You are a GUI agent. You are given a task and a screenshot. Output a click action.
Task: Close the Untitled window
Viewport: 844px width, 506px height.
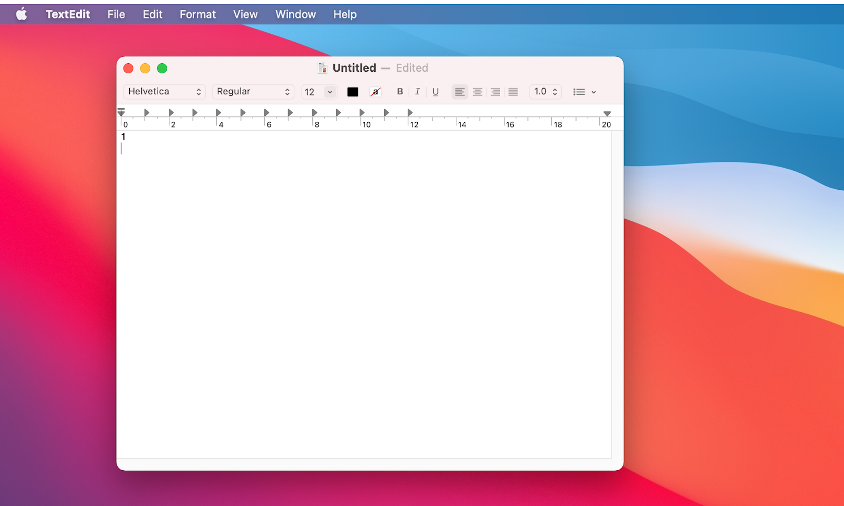coord(128,68)
